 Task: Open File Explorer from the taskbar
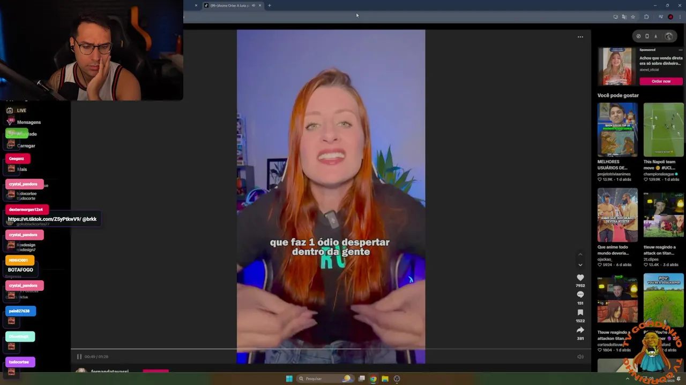point(385,379)
